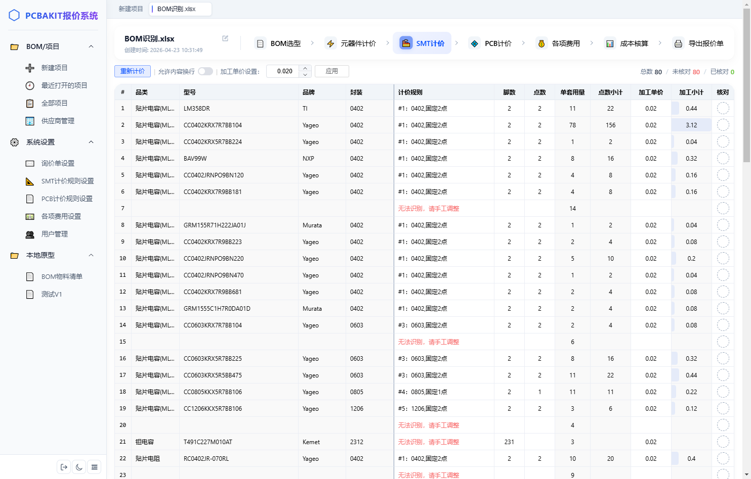
Task: Decrease 加工单价 with the down stepper arrow
Action: 305,74
